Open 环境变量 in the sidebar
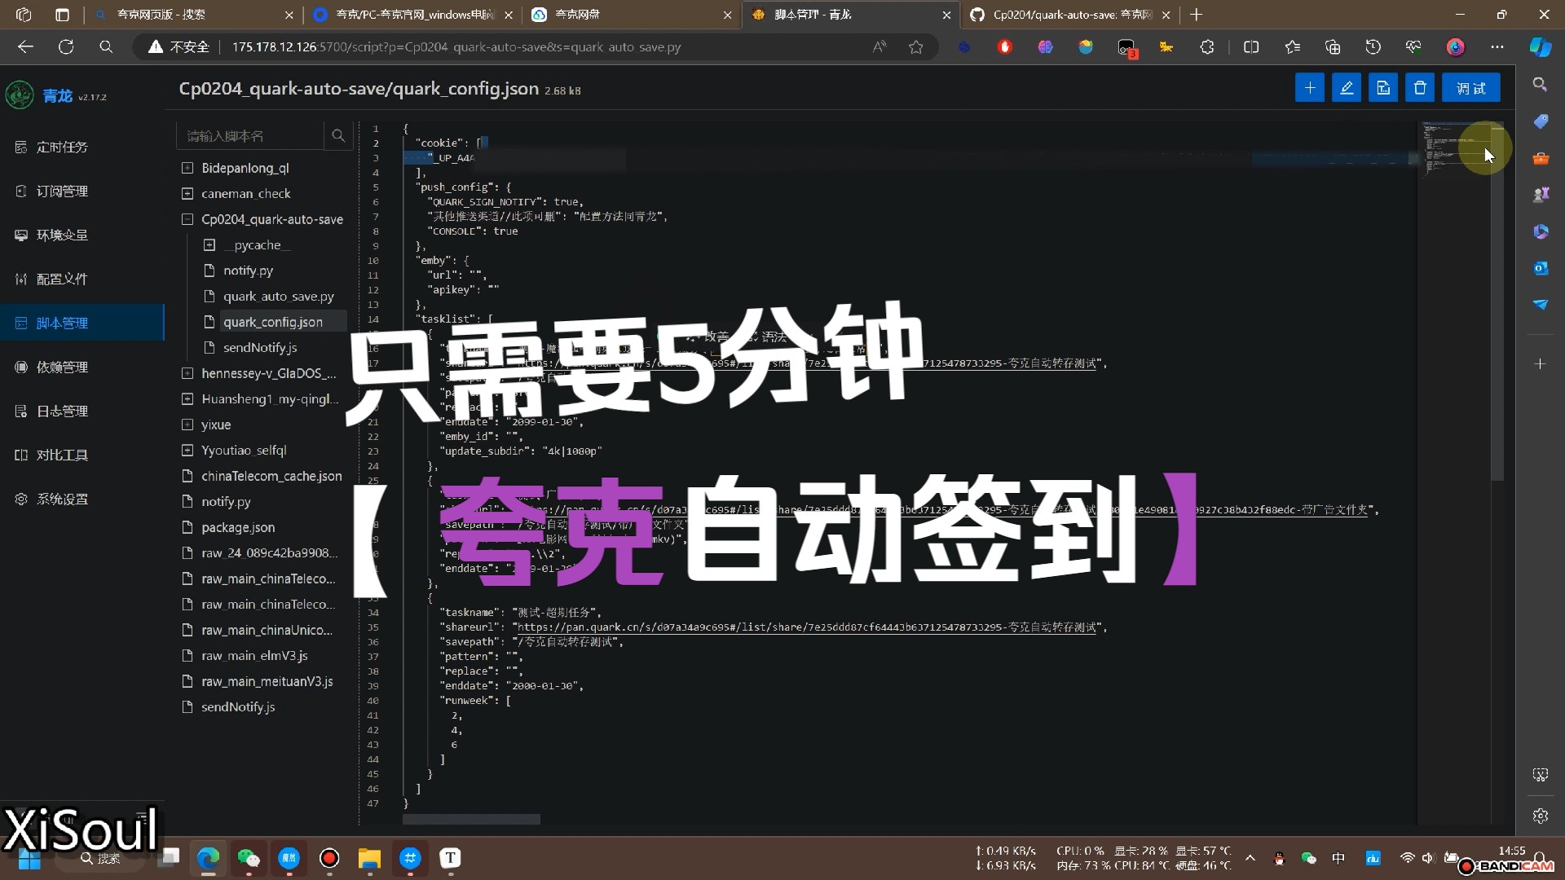Image resolution: width=1565 pixels, height=880 pixels. 62,235
